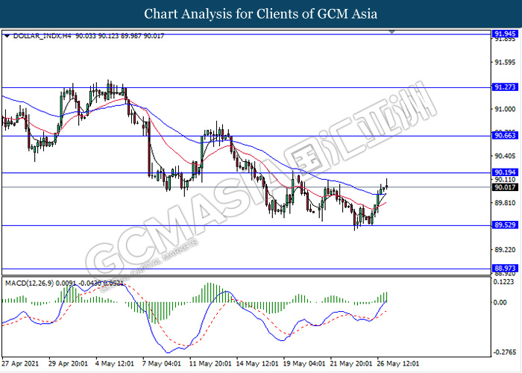Screen dimensions: 522x373
Task: Click the MACD -0.2765 scale value
Action: tap(504, 351)
